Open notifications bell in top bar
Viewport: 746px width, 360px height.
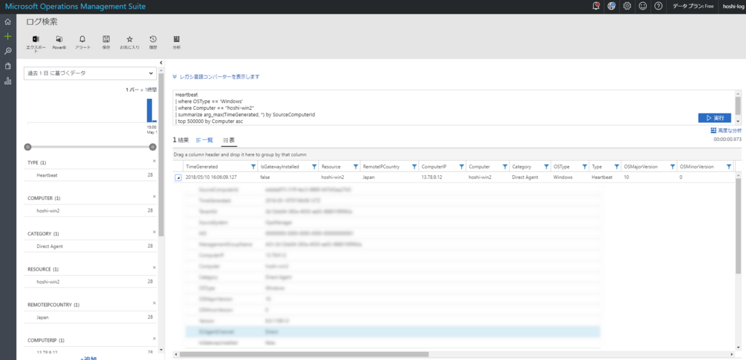tap(596, 6)
